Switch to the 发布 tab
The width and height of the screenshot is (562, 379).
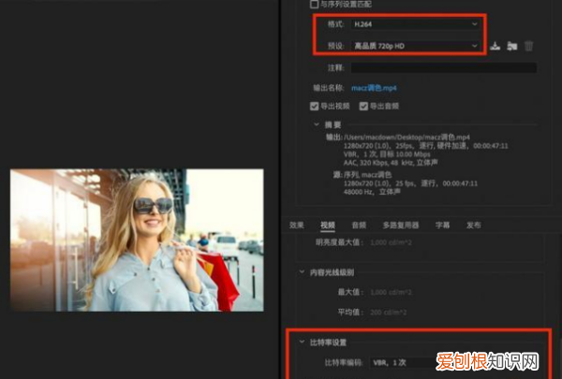coord(473,225)
